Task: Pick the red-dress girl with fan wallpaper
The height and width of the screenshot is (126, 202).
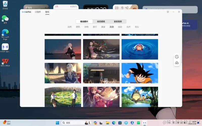Action: [x=101, y=97]
